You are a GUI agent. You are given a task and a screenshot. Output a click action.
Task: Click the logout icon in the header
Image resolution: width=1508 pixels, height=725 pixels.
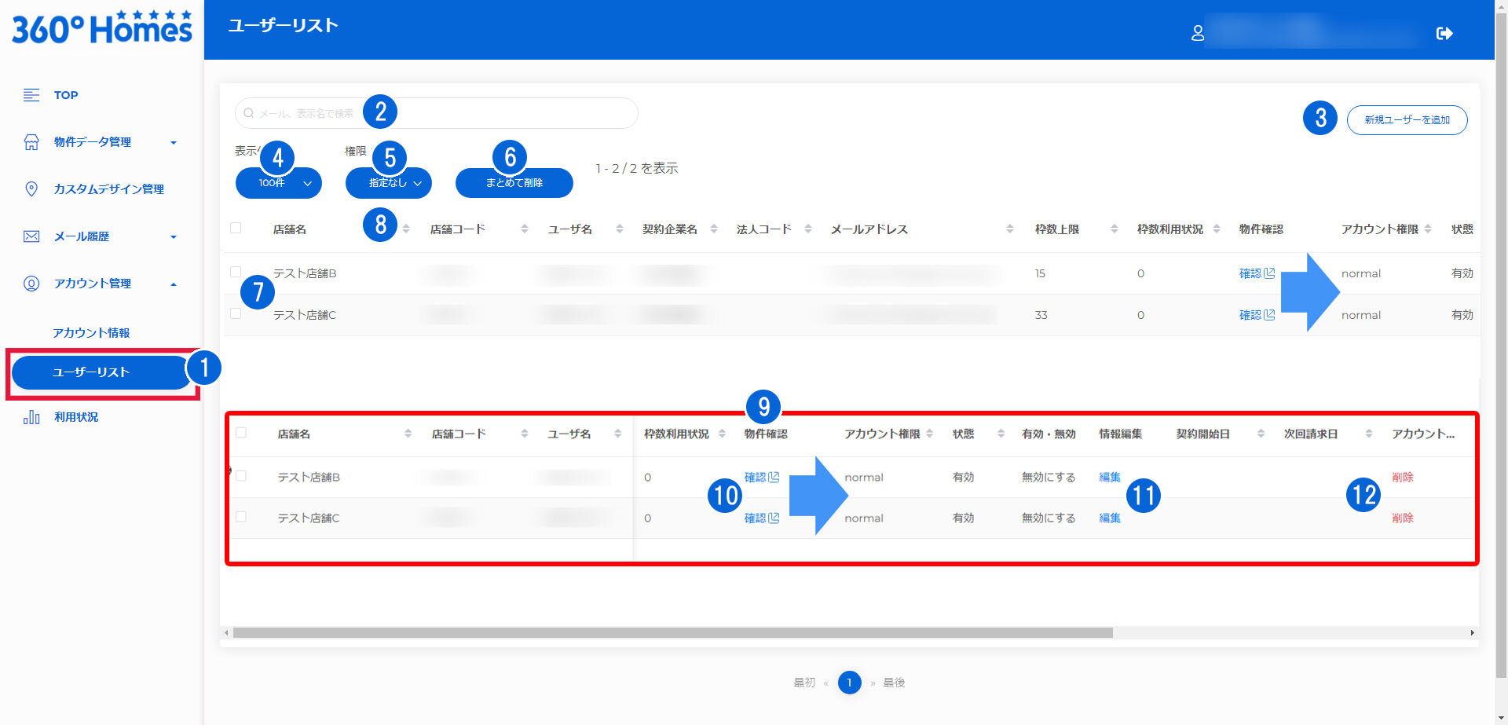click(1444, 33)
